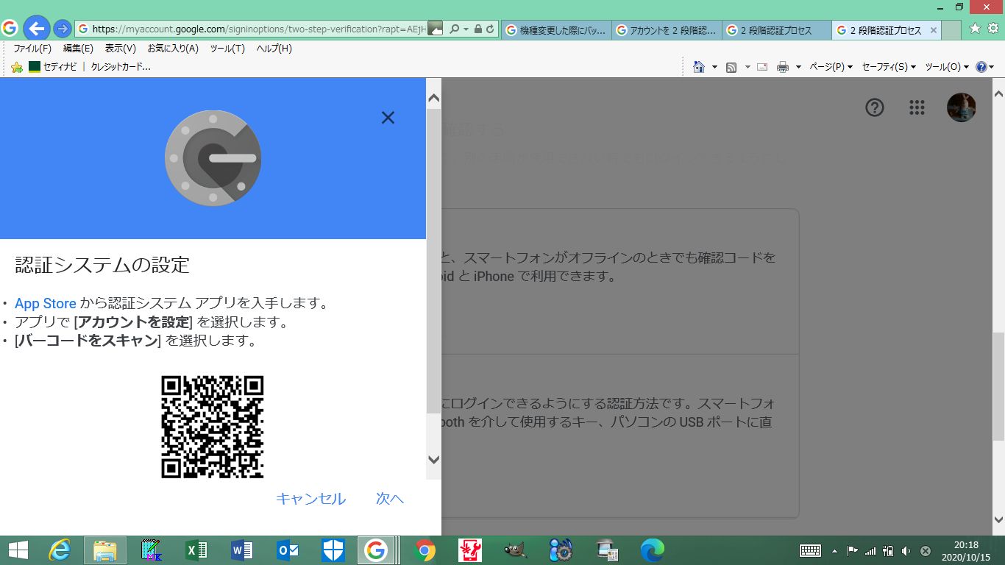Click the QR barcode image

point(213,427)
